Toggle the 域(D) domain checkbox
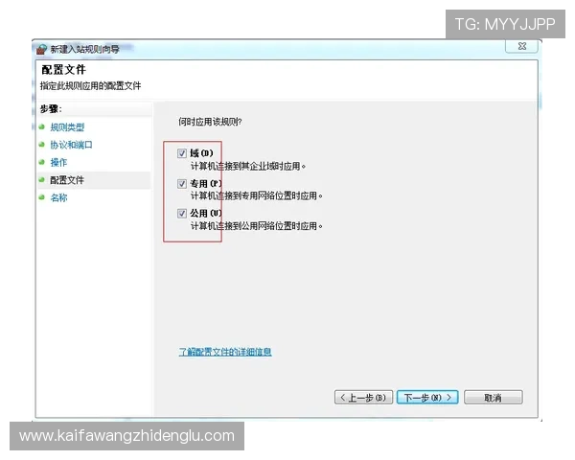 [x=182, y=153]
